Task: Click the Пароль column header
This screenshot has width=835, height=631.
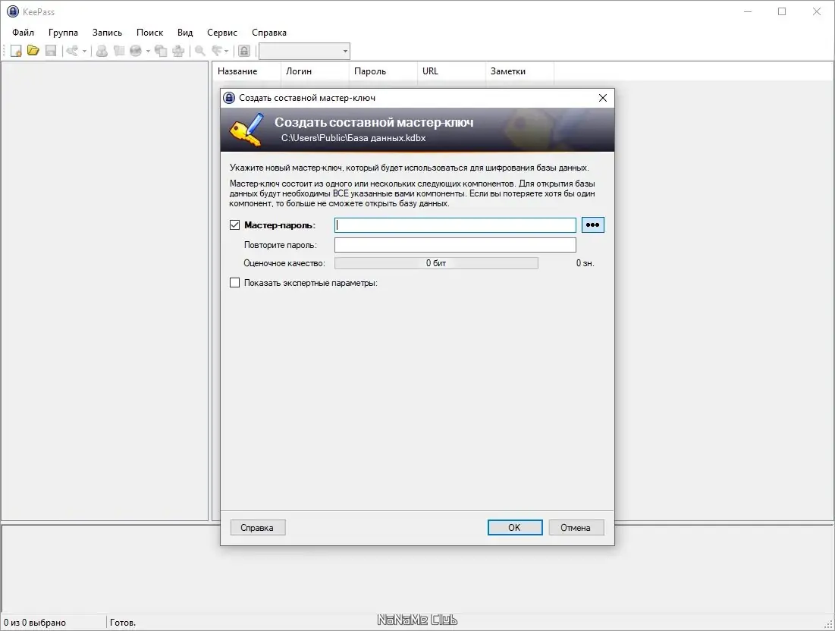Action: pos(383,71)
